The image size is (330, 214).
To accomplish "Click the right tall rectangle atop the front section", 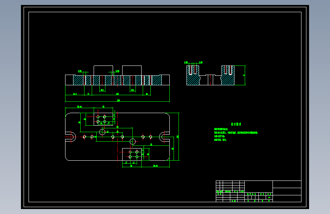I will click(132, 70).
